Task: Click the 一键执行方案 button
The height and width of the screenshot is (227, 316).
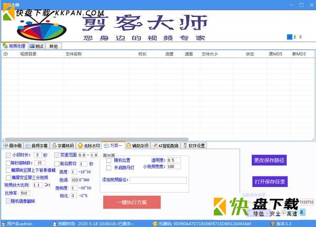Action: 132,202
